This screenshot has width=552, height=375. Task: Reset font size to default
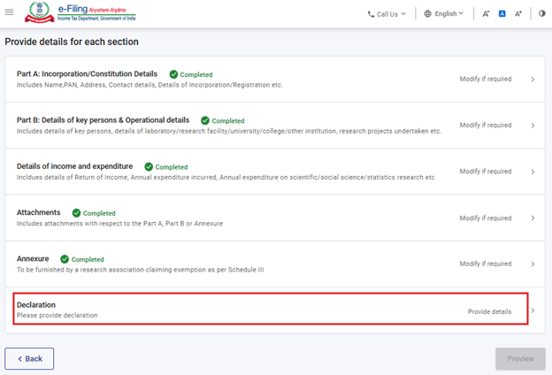point(502,14)
